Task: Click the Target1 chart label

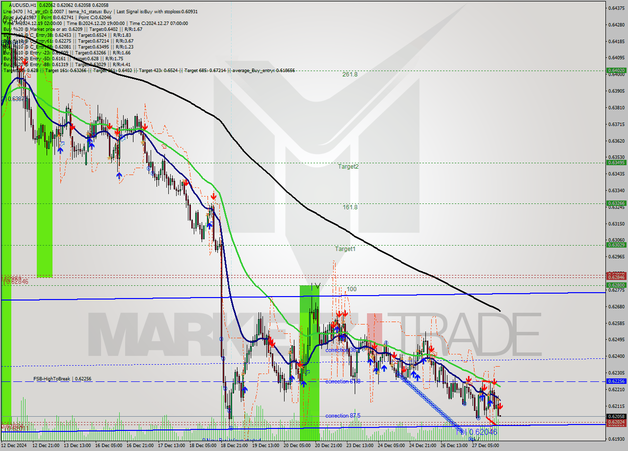Action: pyautogui.click(x=345, y=249)
